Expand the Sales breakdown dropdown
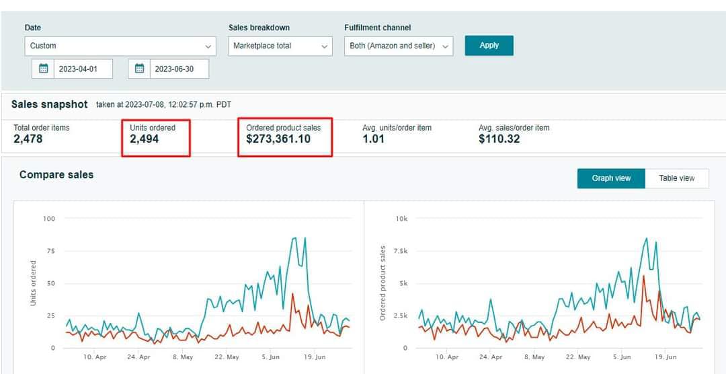This screenshot has width=726, height=374. (x=280, y=46)
